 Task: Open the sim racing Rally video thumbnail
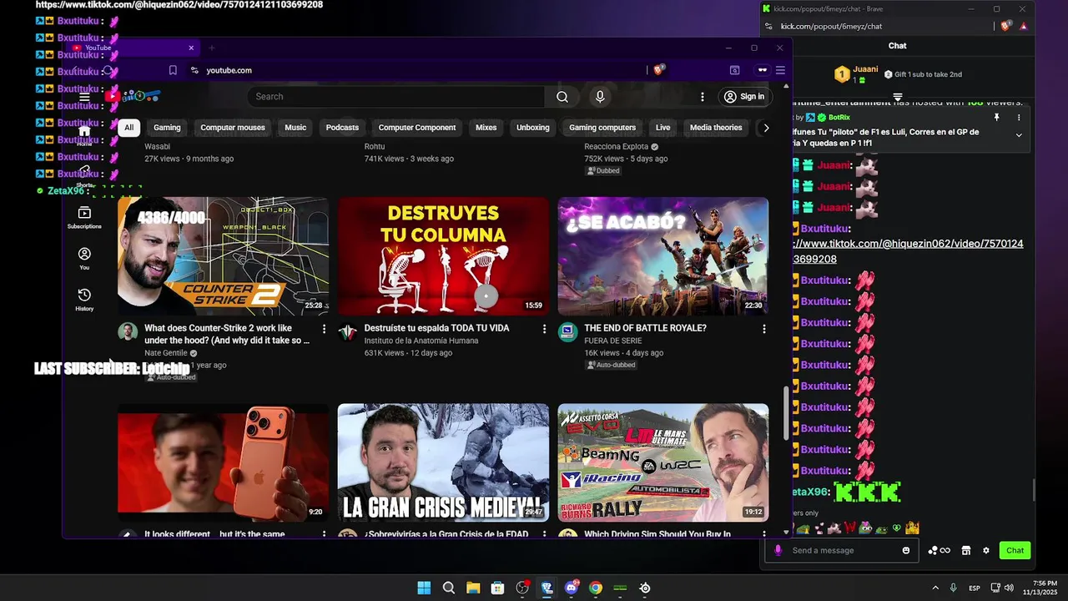tap(663, 463)
